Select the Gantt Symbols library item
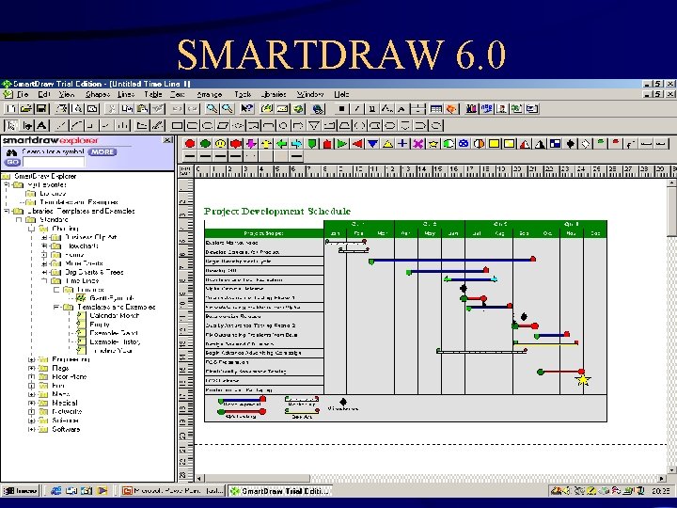 (x=111, y=298)
